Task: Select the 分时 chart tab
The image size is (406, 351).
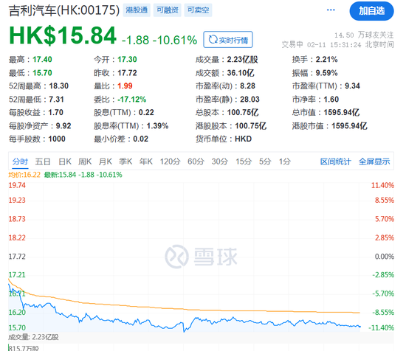Action: 20,161
